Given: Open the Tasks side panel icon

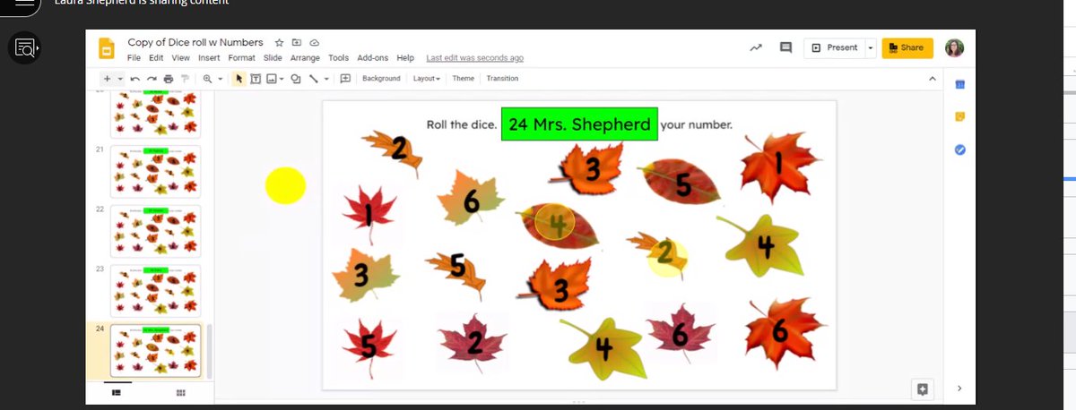Looking at the screenshot, I should [959, 149].
